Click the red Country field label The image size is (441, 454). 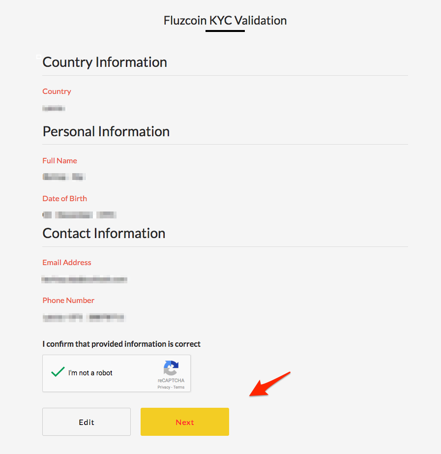57,91
